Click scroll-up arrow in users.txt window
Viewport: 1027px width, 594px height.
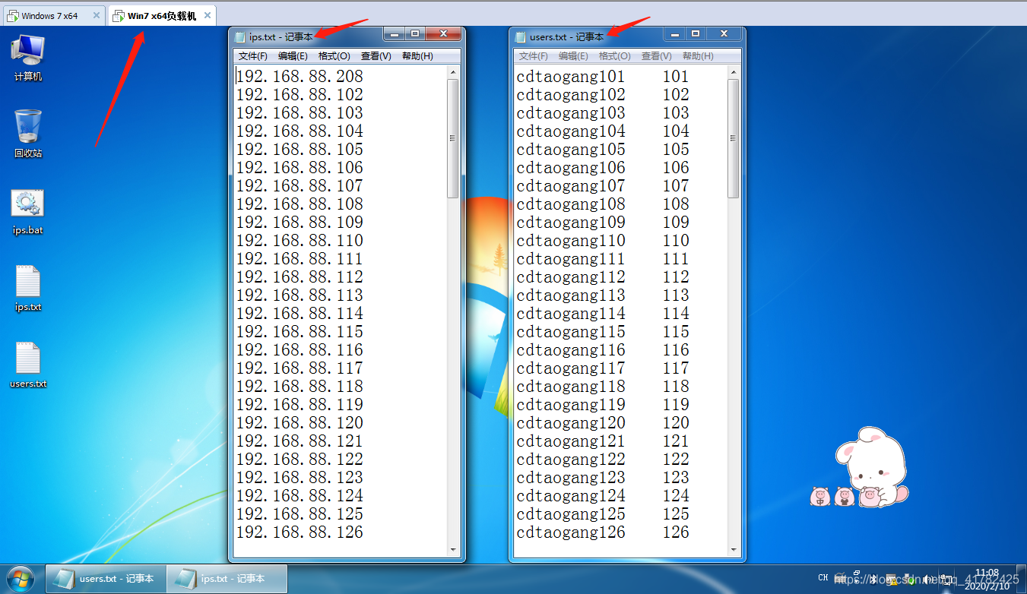734,72
